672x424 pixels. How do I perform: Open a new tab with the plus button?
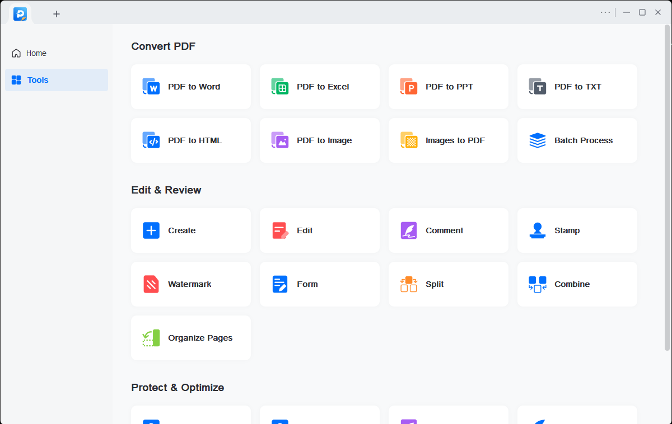coord(56,13)
